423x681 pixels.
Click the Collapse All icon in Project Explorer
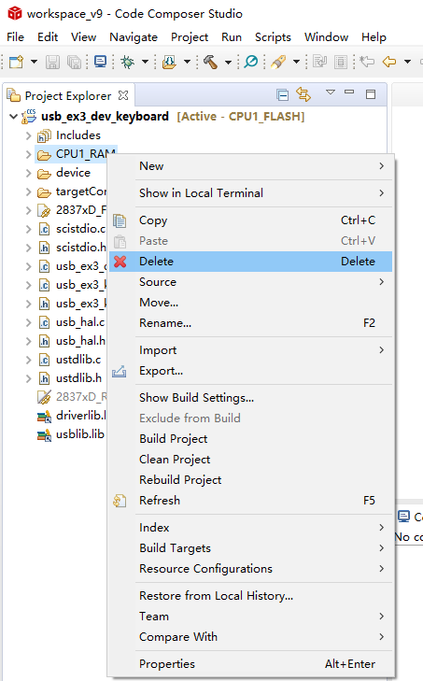coord(283,94)
